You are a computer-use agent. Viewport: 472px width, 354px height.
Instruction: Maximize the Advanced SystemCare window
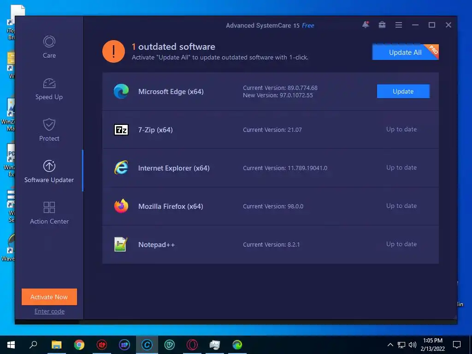click(431, 25)
